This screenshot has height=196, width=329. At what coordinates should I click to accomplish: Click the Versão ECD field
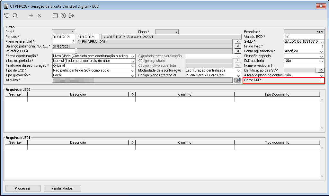pos(304,37)
